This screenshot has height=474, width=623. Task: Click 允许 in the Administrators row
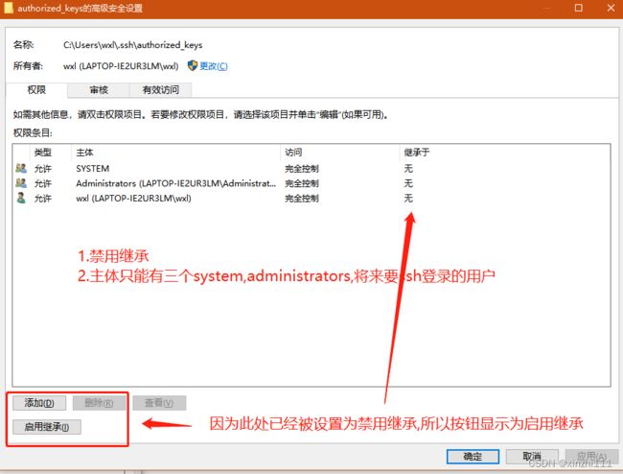pyautogui.click(x=43, y=183)
